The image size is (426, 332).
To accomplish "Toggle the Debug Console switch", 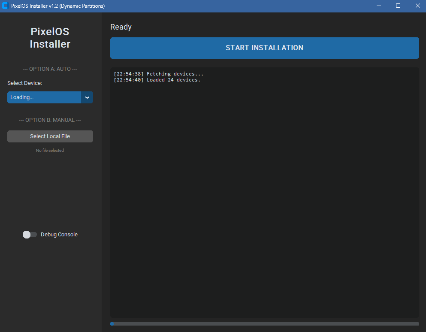I will 30,235.
